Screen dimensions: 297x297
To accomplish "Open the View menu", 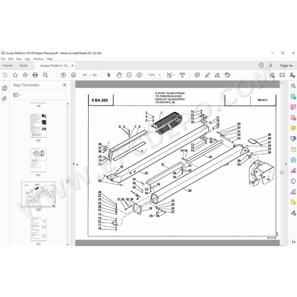I will click(19, 59).
